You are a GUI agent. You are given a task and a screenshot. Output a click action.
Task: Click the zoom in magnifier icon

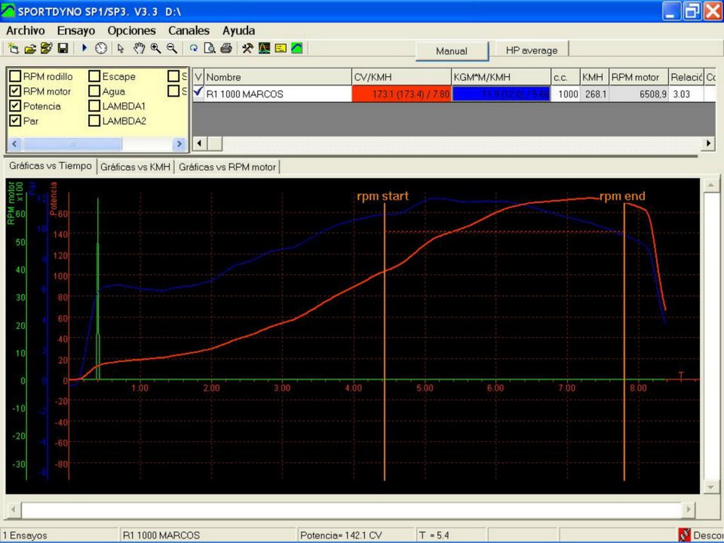156,48
